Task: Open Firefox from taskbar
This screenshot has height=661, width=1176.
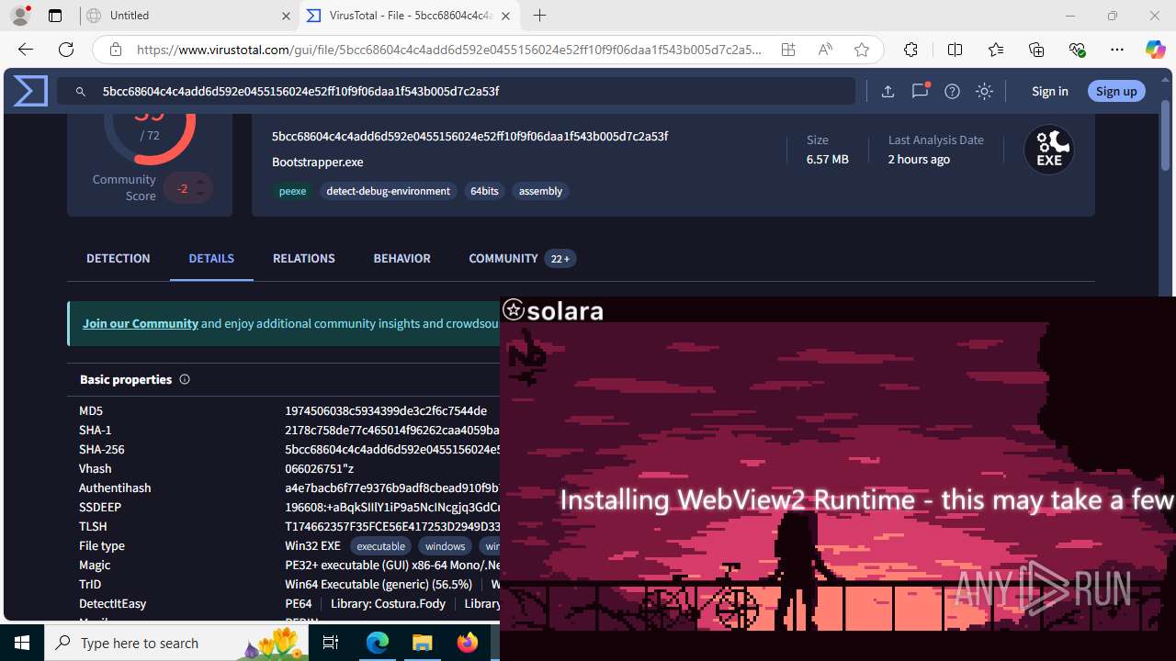Action: pyautogui.click(x=468, y=643)
